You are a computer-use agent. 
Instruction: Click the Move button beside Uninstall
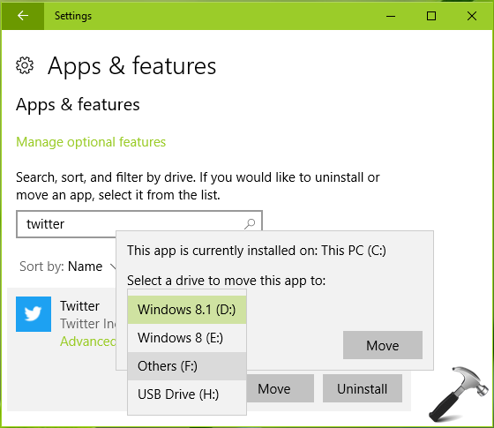coord(280,388)
